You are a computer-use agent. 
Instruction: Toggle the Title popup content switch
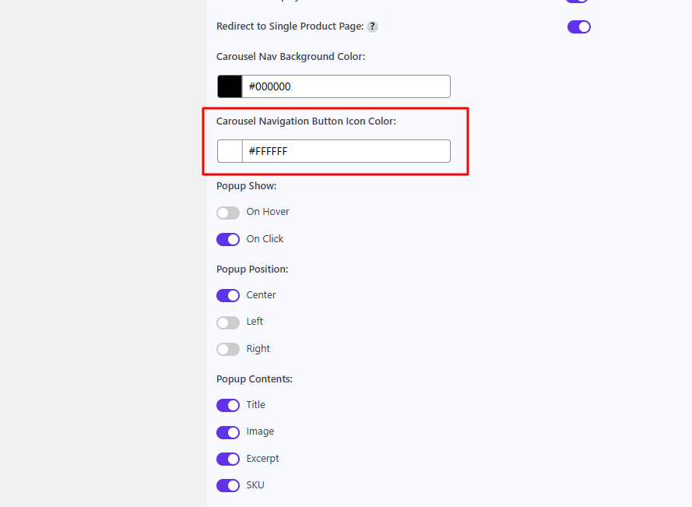228,405
